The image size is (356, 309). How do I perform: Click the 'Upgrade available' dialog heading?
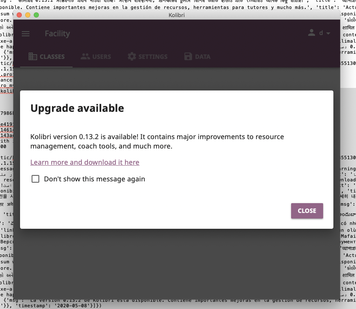[77, 108]
